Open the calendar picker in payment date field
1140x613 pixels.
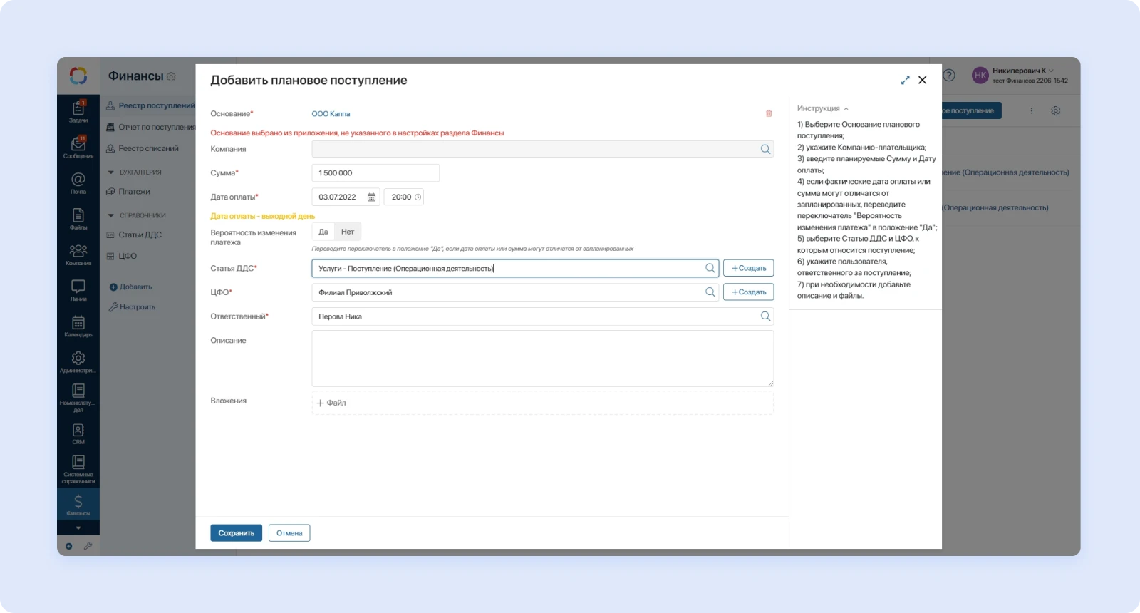coord(371,197)
